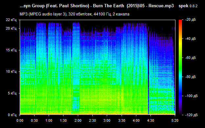Click the 5 kHz frequency axis label
The height and width of the screenshot is (128, 205).
tap(12, 93)
